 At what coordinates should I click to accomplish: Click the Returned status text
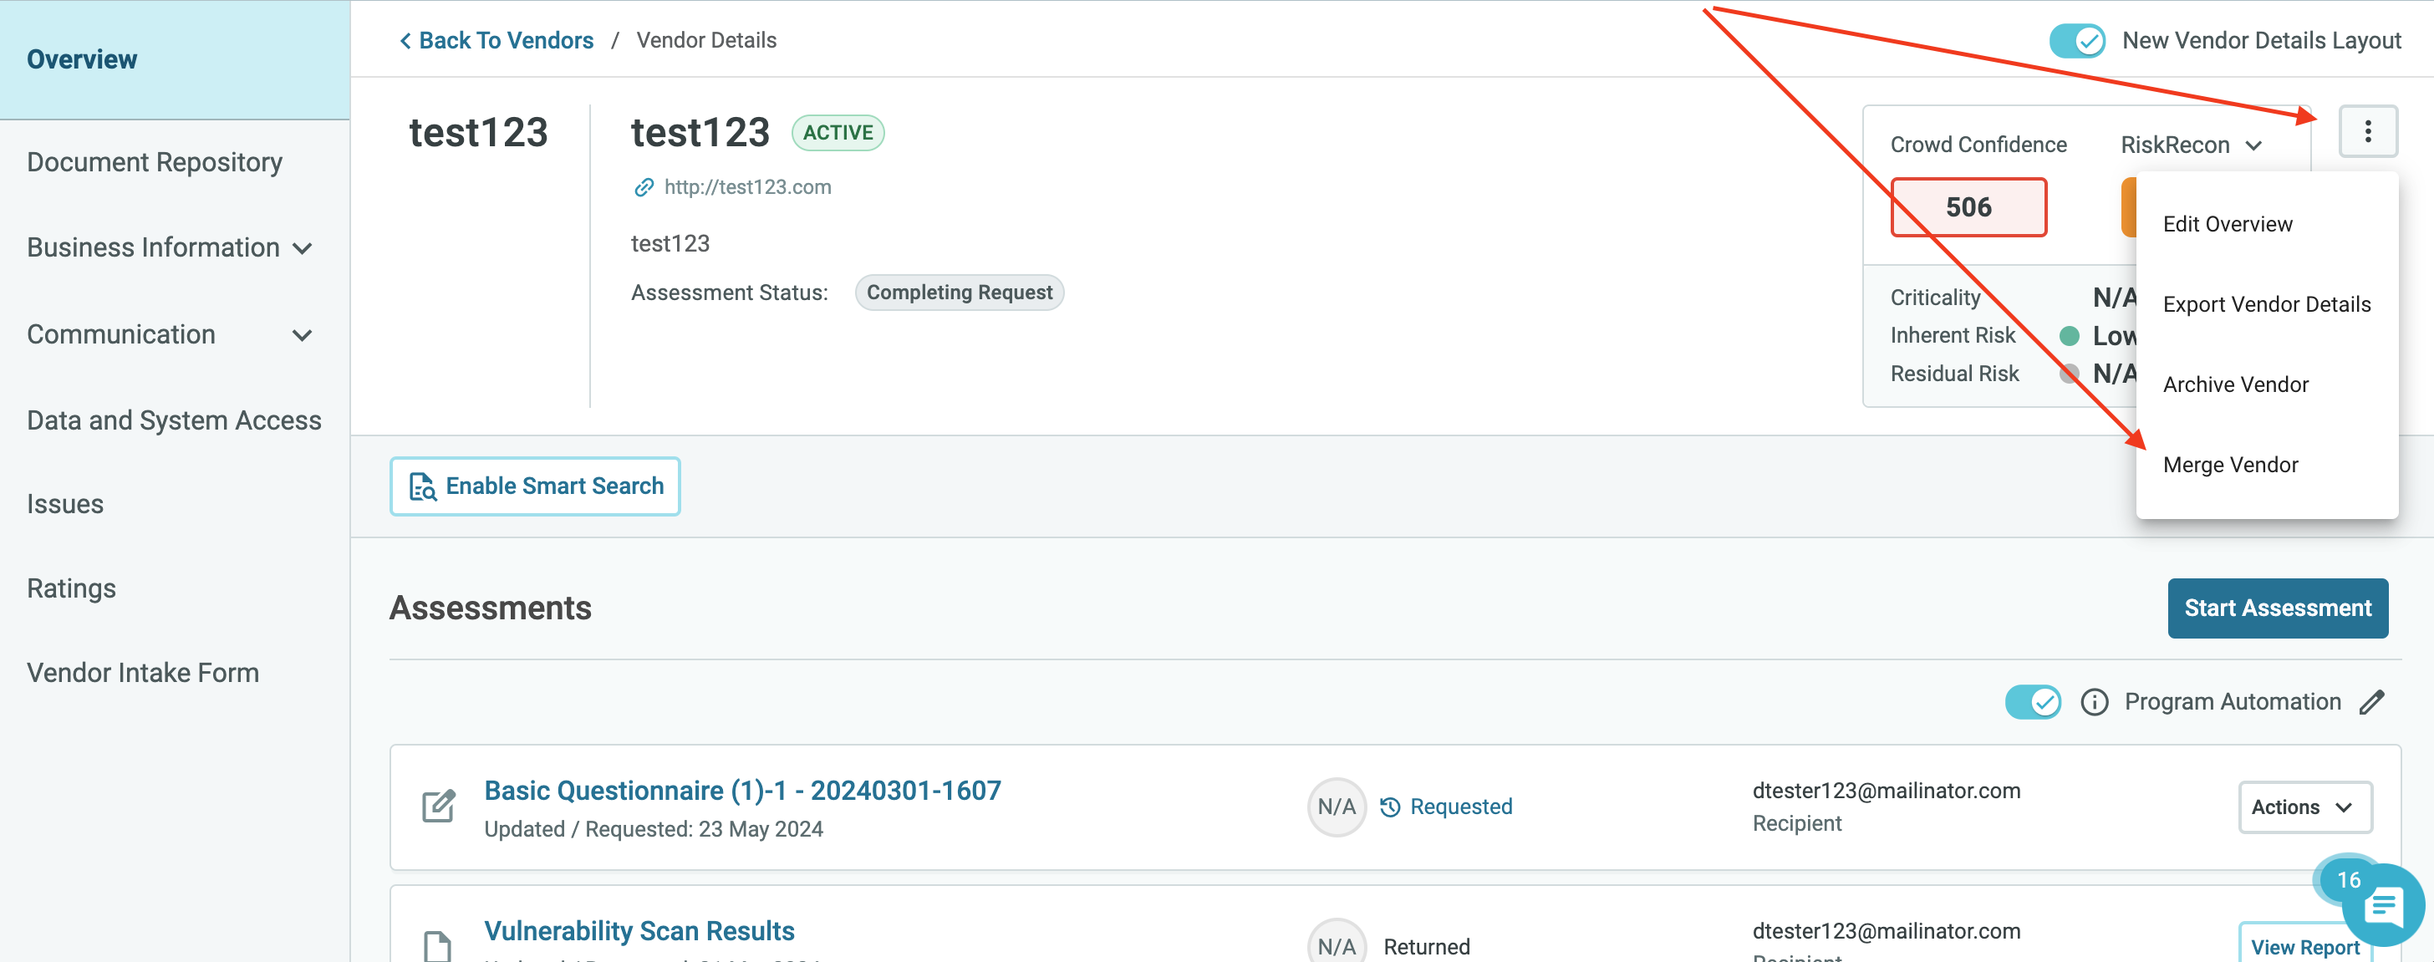[1427, 947]
